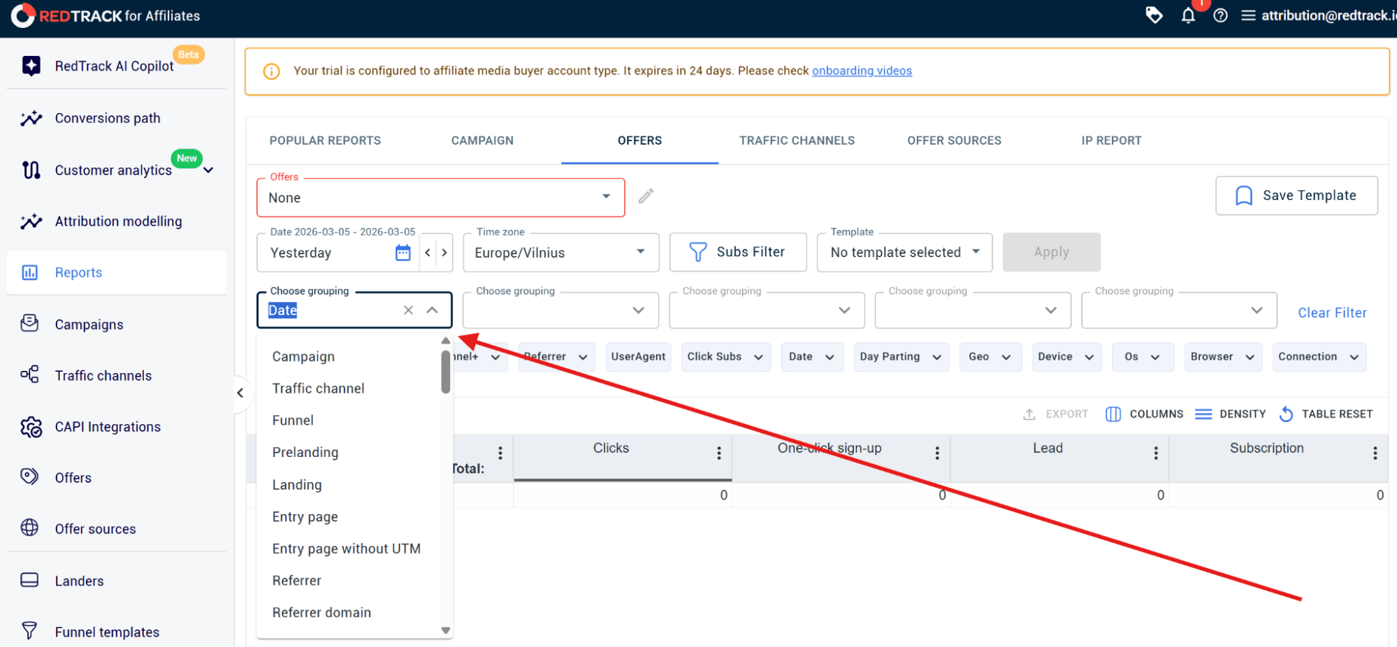The width and height of the screenshot is (1397, 647).
Task: Choose Funnel from grouping list
Action: [x=348, y=421]
